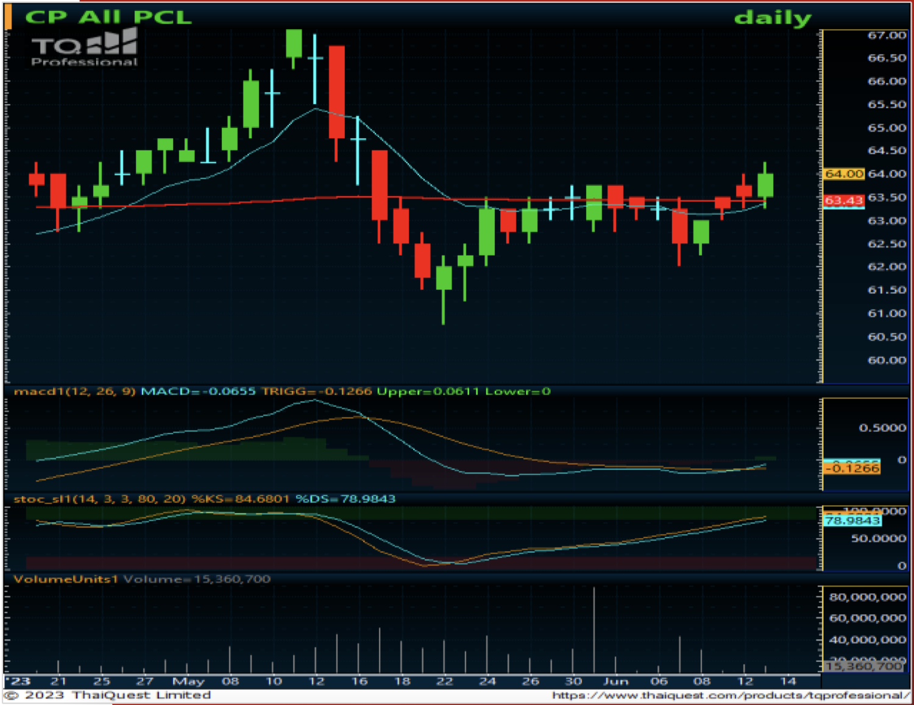914x705 pixels.
Task: Click the 24 date axis label
Action: tap(487, 681)
